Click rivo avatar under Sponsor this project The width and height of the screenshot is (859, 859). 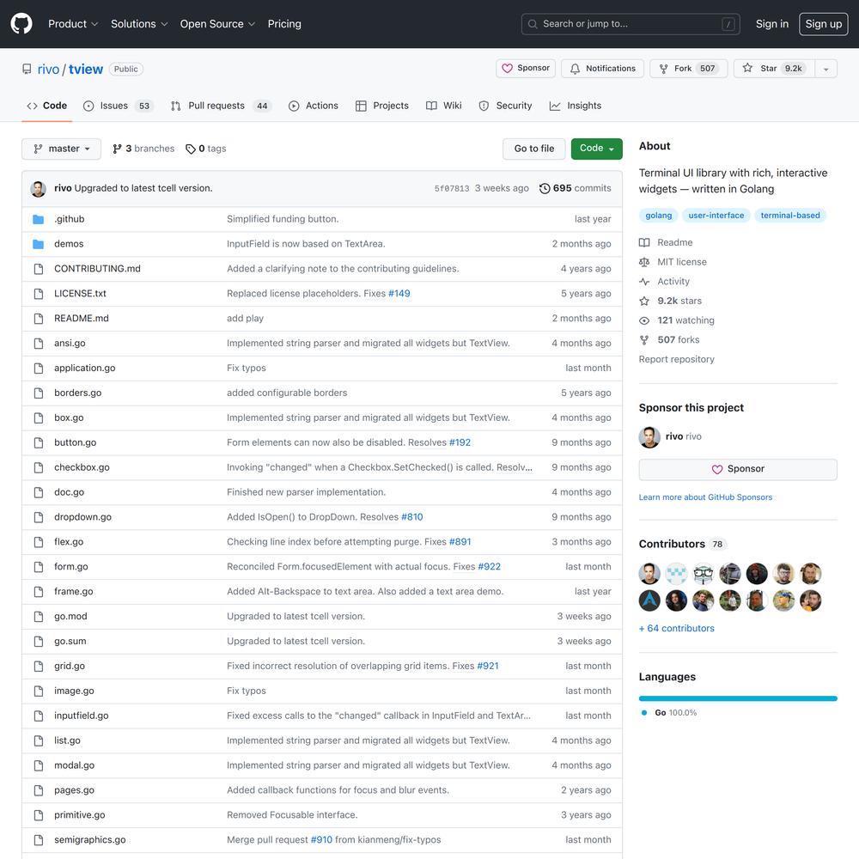649,436
